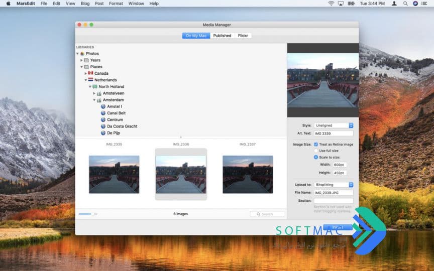Open the Upload to dropdown

tap(334, 185)
